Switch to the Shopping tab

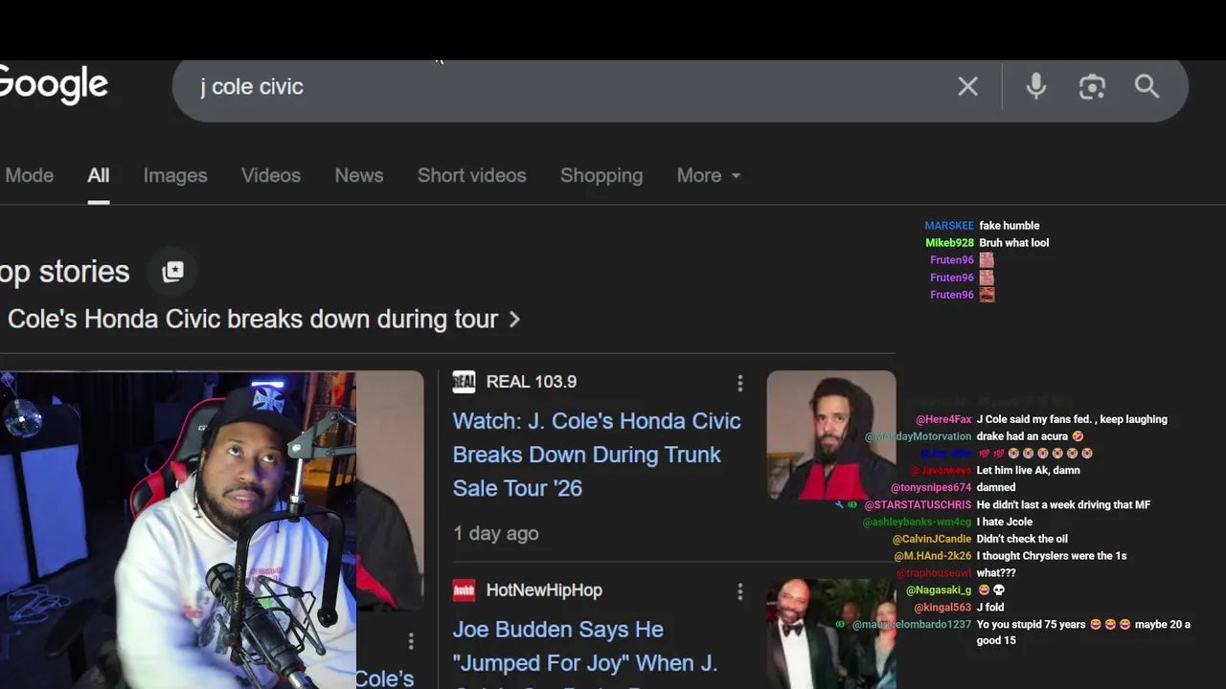(x=602, y=175)
